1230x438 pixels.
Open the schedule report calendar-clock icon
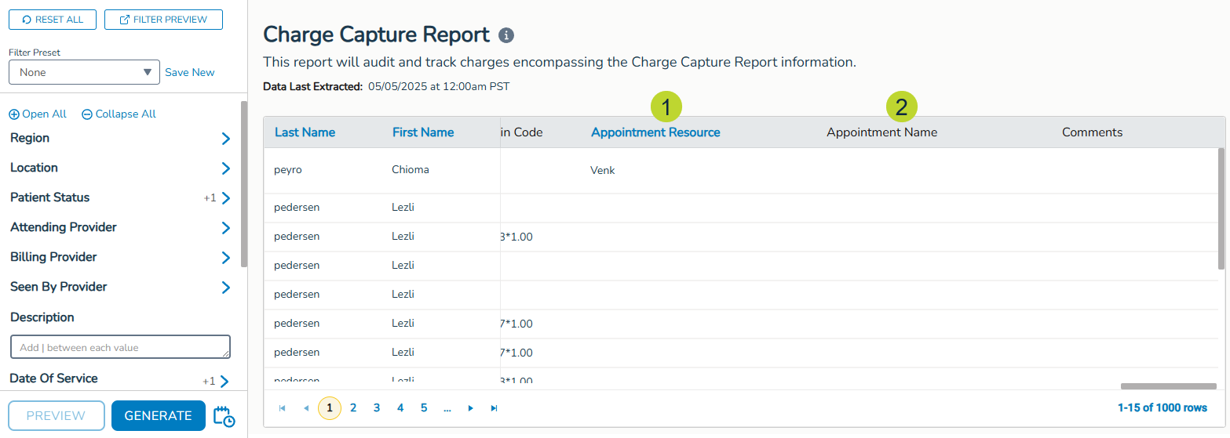coord(224,416)
